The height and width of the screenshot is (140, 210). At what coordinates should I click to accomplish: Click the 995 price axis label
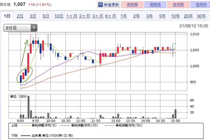[x=193, y=82]
